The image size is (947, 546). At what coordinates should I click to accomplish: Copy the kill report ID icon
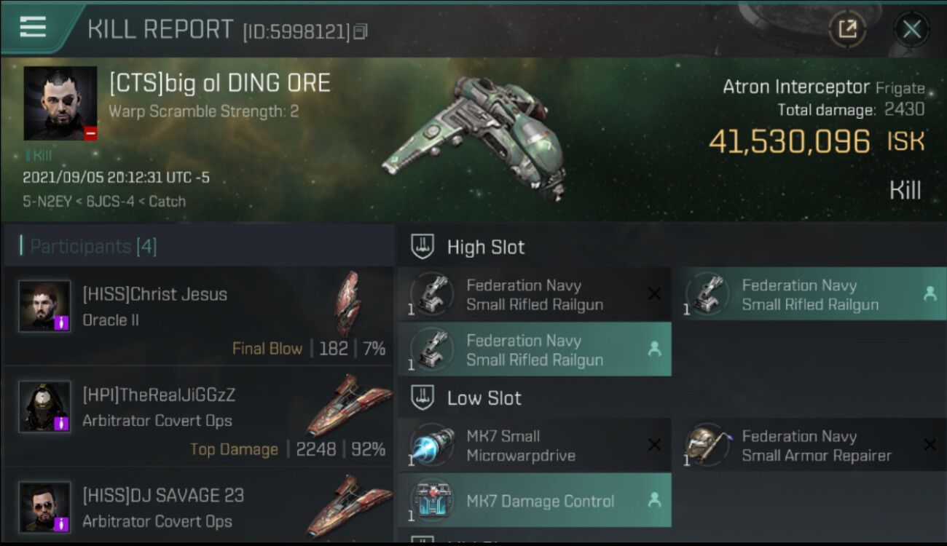tap(361, 31)
